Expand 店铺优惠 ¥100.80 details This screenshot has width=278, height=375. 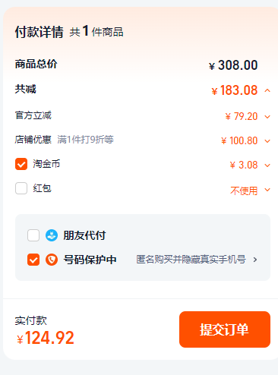[267, 141]
